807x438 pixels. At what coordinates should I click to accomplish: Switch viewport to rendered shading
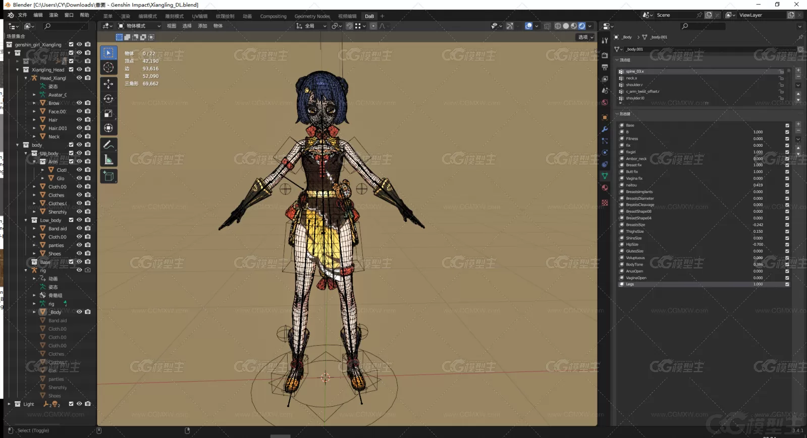[x=582, y=26]
